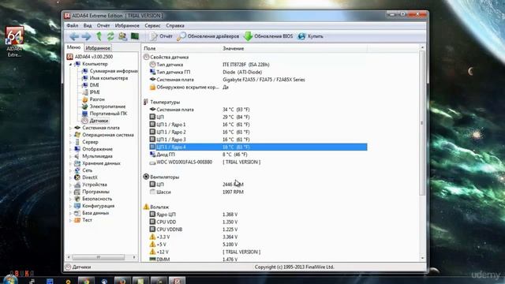Screen dimensions: 505x284
Task: Select the highlighted ЦП 1 / Ядро 4 row
Action: coord(258,147)
